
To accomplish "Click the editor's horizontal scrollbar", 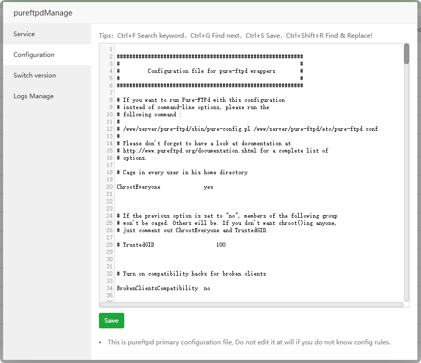I will pyautogui.click(x=251, y=305).
